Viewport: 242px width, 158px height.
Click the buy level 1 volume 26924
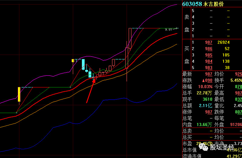pos(224,42)
